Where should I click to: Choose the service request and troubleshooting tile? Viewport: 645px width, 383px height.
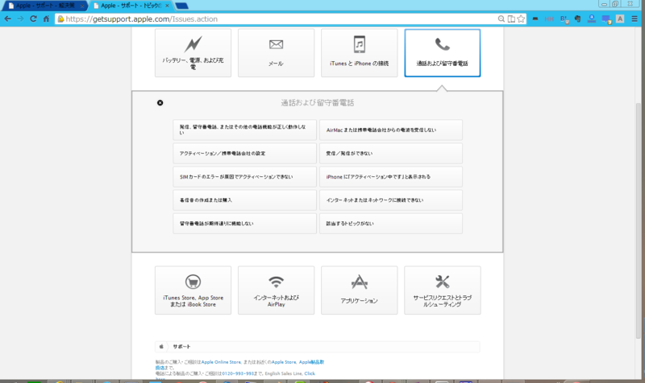[x=442, y=290]
